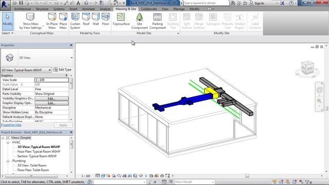Select Floor Plan: Typical Room WSHP in browser
Image resolution: width=329 pixels, height=185 pixels.
pyautogui.click(x=39, y=152)
